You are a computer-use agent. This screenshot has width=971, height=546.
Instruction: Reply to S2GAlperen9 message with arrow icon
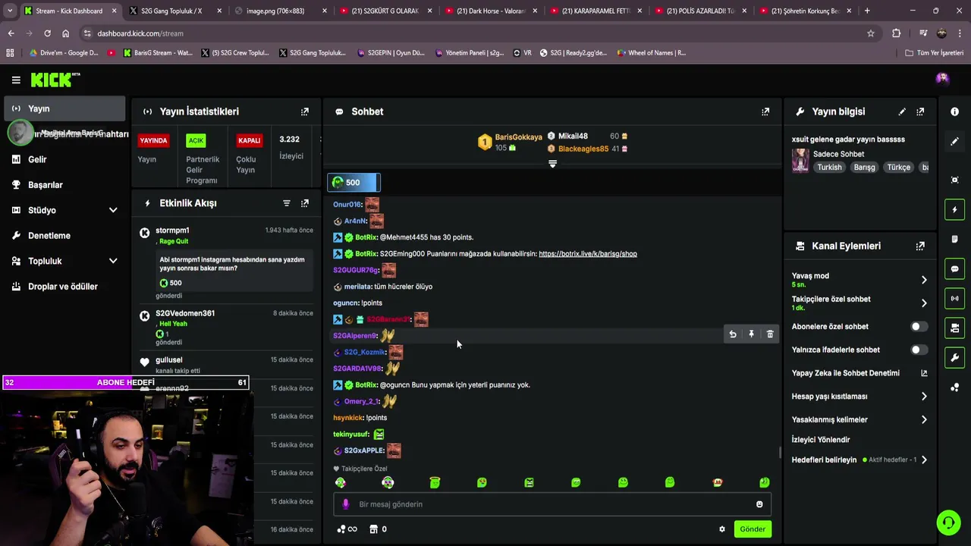click(x=733, y=334)
